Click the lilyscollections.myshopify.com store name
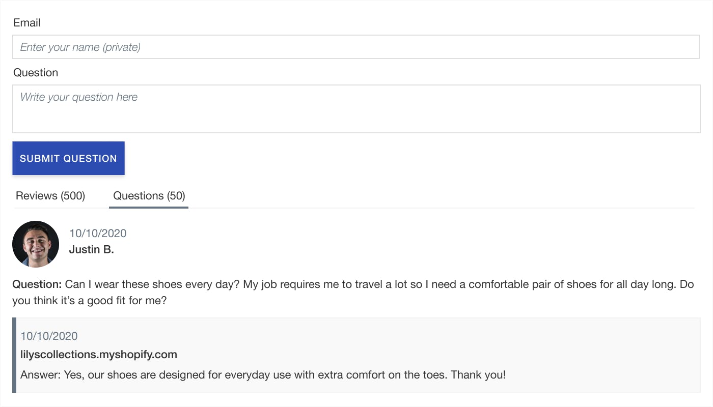713x407 pixels. point(99,355)
